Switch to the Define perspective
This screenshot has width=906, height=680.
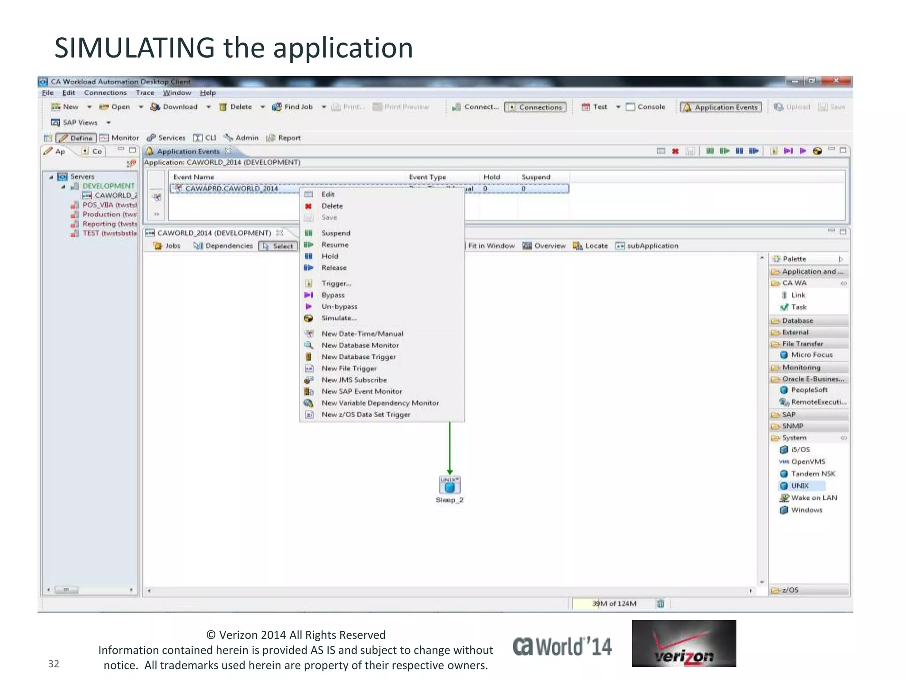76,138
